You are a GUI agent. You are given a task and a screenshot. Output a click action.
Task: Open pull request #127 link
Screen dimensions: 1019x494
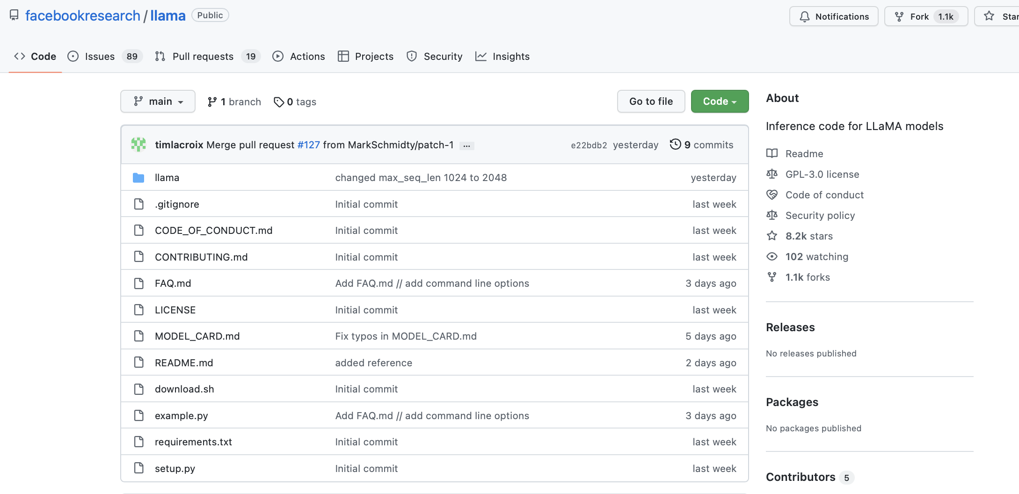(309, 145)
